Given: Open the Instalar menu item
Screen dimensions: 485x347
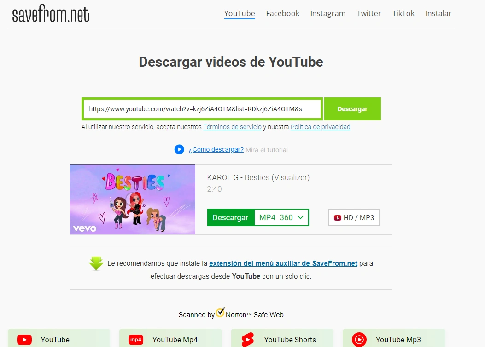Looking at the screenshot, I should pos(438,13).
